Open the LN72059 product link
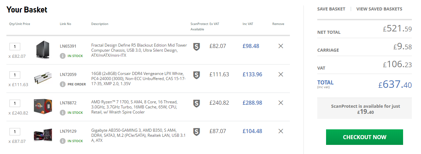The image size is (421, 154). pyautogui.click(x=68, y=74)
